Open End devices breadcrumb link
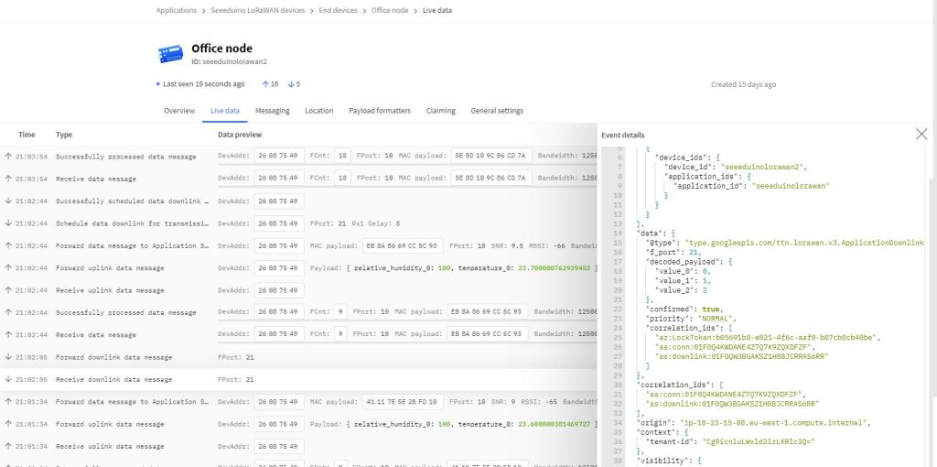This screenshot has width=937, height=467. (x=338, y=11)
